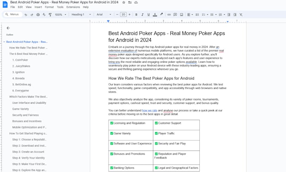Image resolution: width=286 pixels, height=172 pixels.
Task: Open the text color picker
Action: click(x=155, y=15)
